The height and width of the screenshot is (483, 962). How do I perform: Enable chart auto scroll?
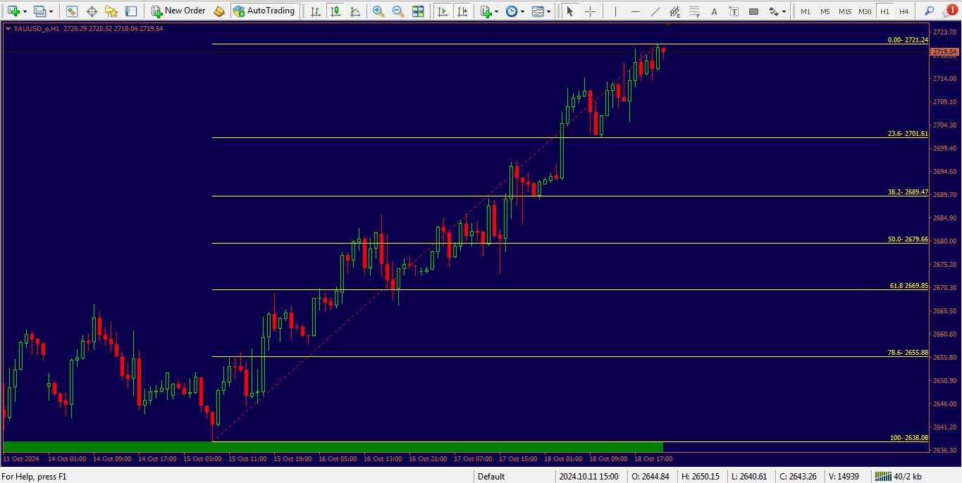[443, 11]
